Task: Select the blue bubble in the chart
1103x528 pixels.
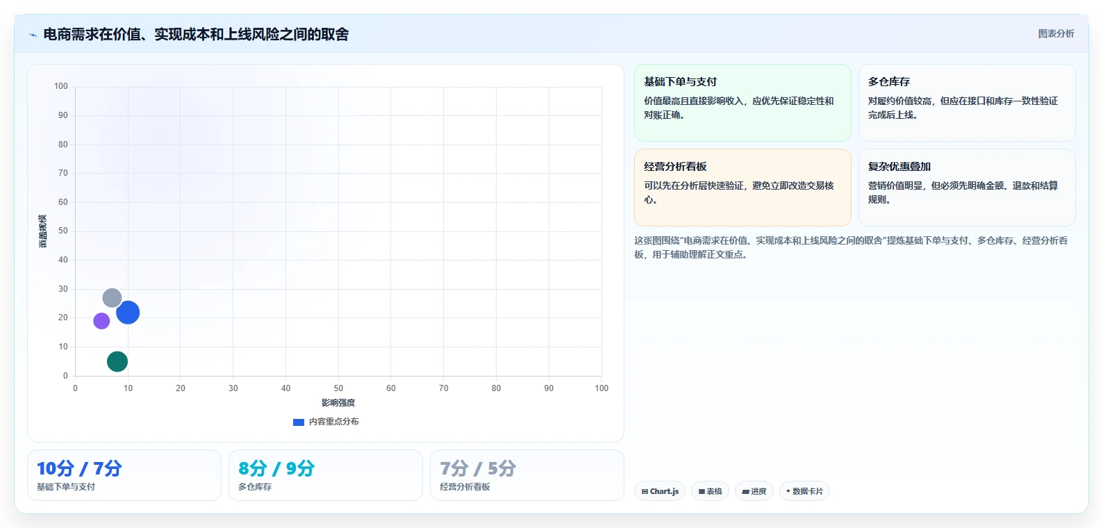Action: 128,313
